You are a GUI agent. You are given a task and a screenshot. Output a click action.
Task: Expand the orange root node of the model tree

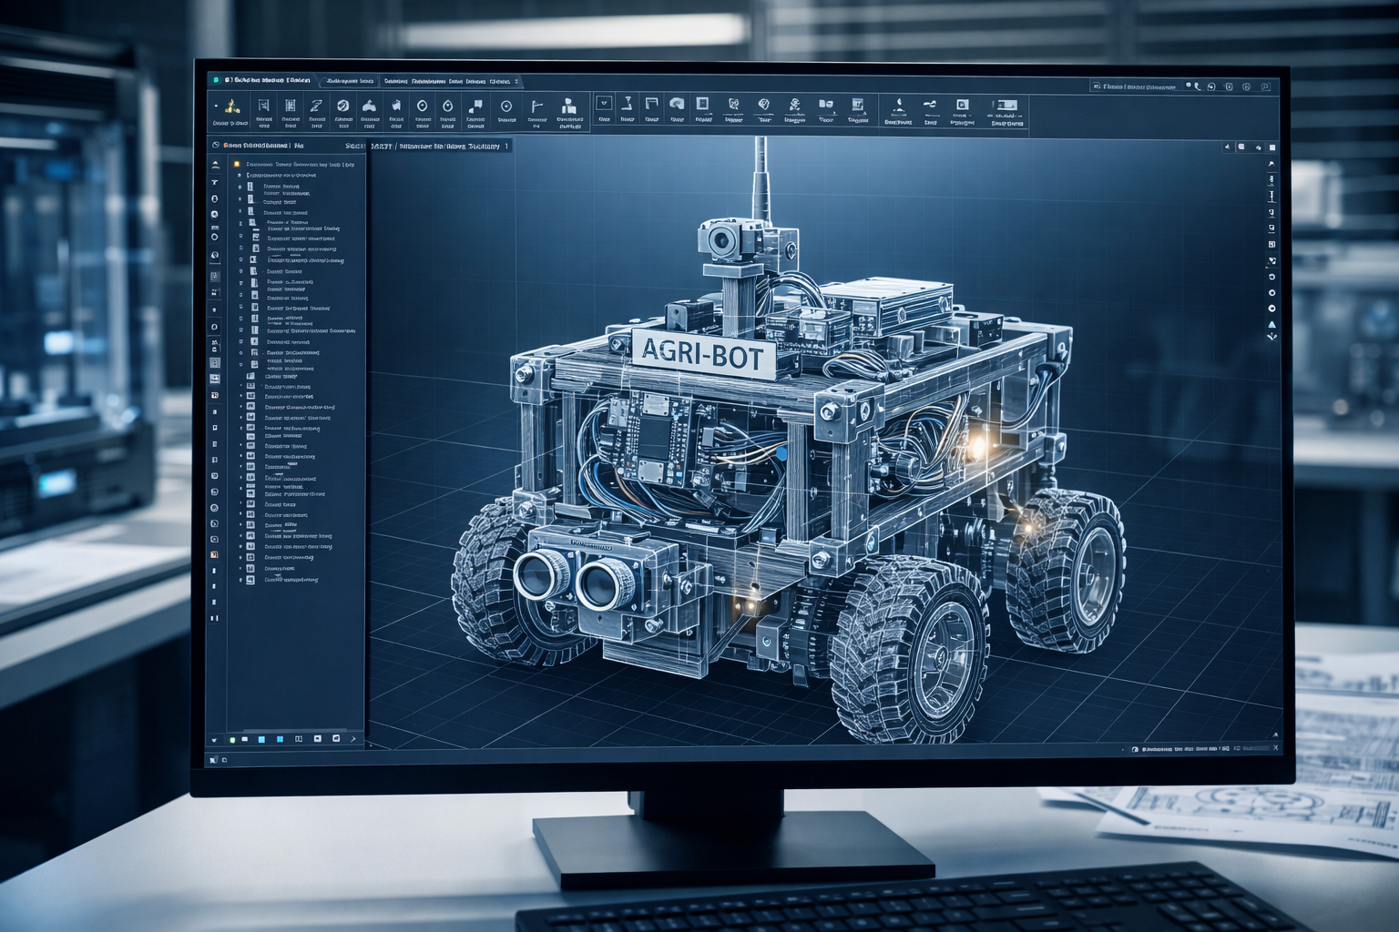pyautogui.click(x=237, y=165)
